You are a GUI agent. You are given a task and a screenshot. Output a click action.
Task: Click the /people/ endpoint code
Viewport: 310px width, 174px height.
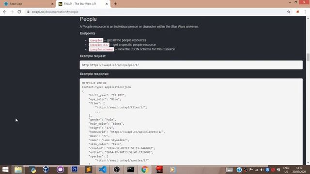click(96, 40)
